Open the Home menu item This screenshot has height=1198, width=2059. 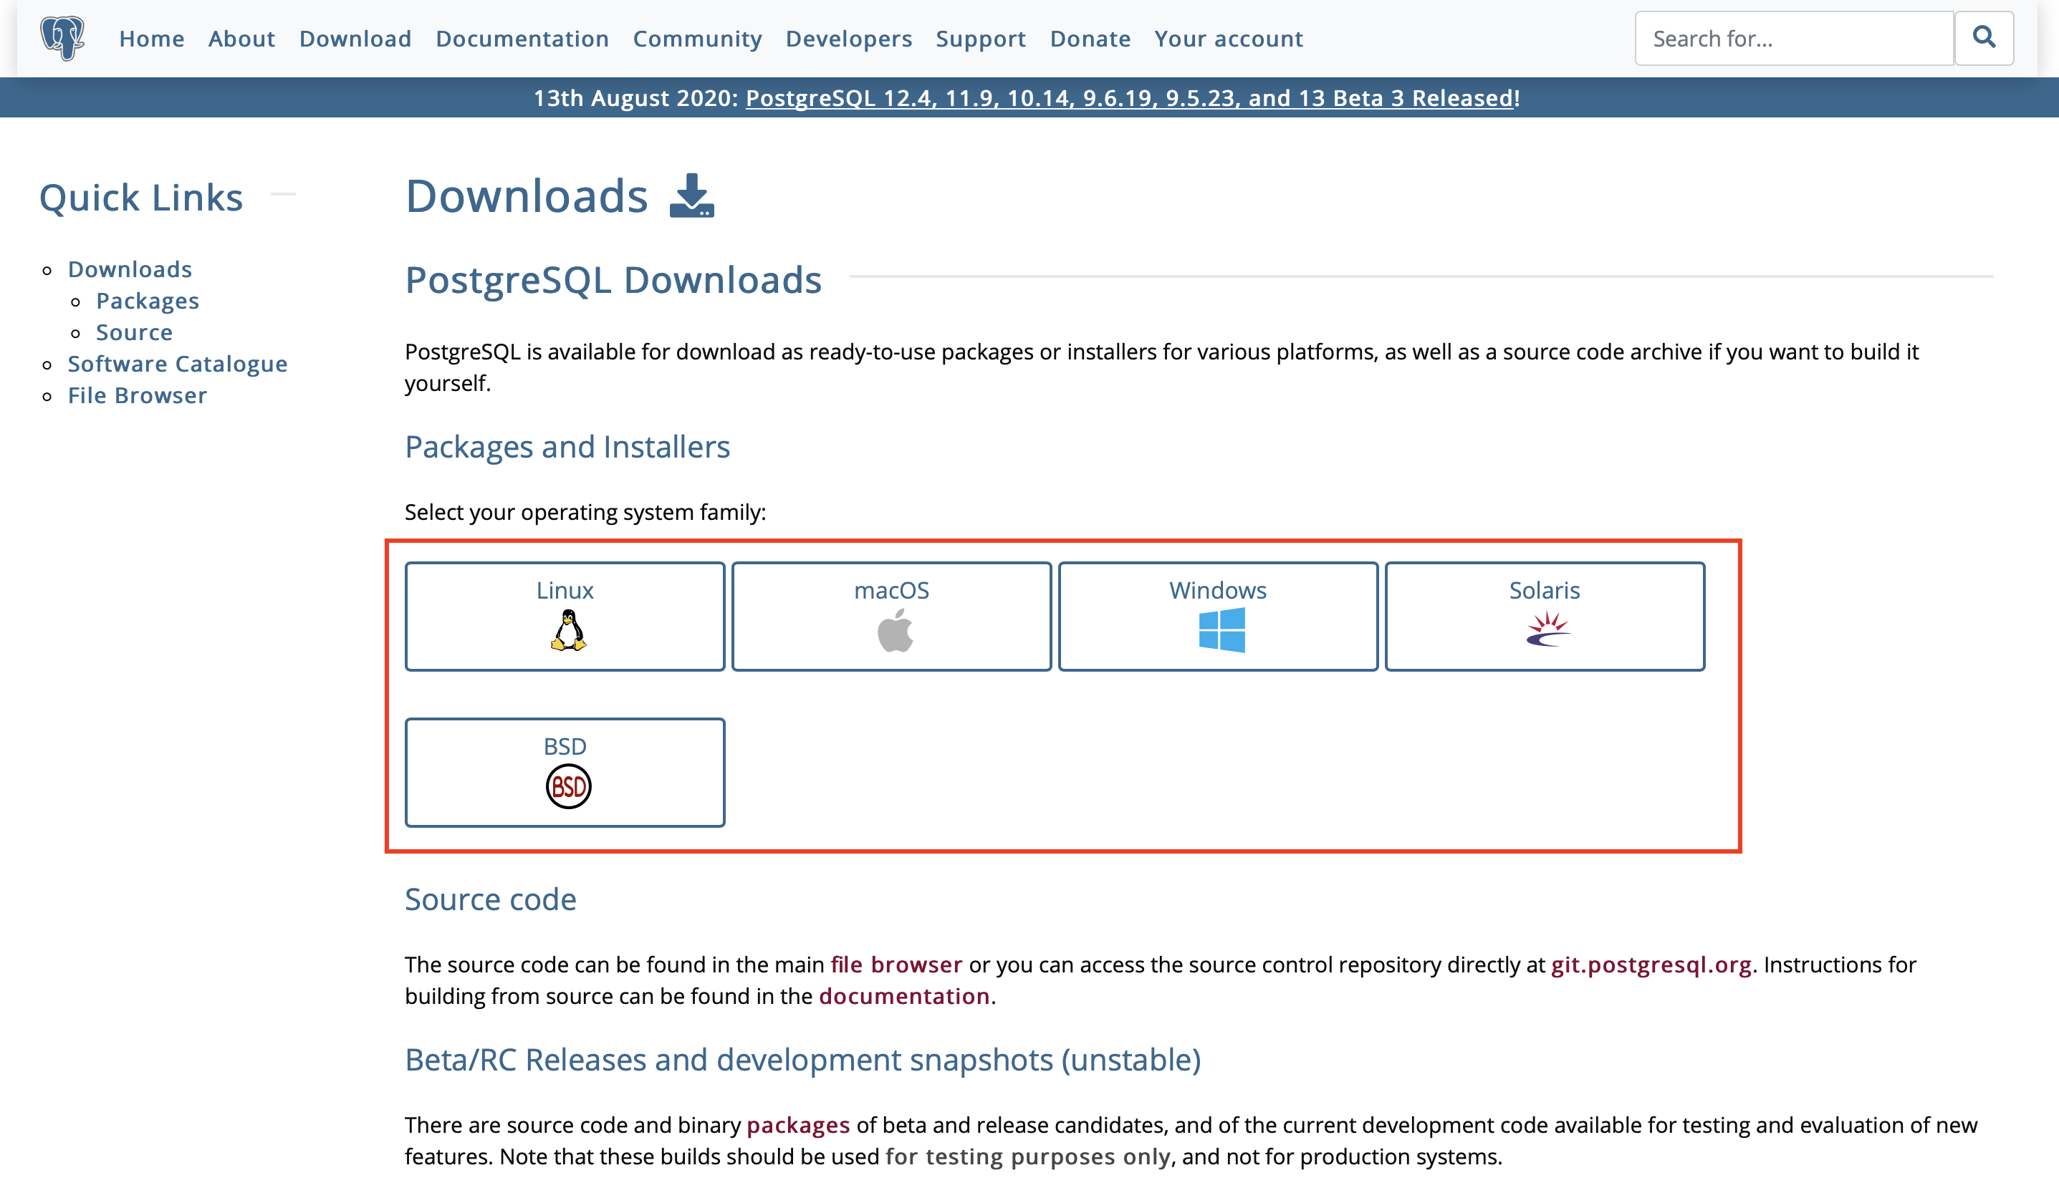click(x=151, y=39)
